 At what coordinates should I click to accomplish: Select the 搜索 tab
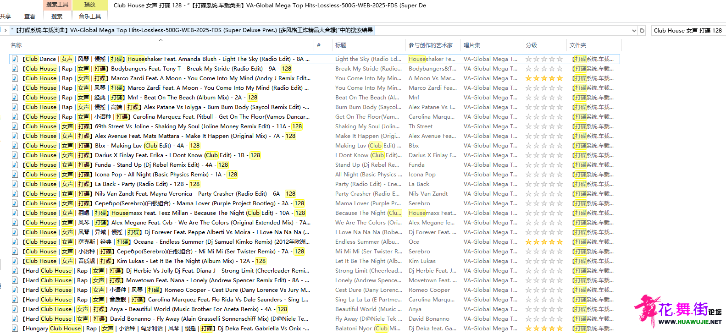[x=57, y=16]
